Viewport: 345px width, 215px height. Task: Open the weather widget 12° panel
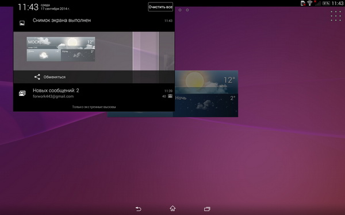click(206, 81)
